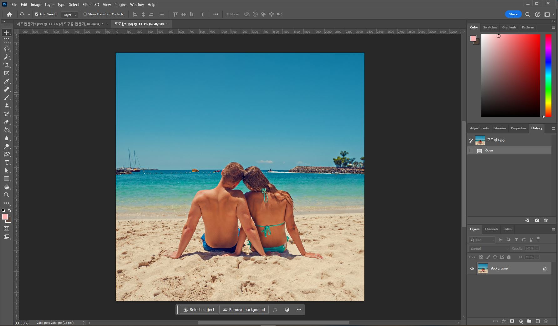Open the Help question mark icon

(x=537, y=14)
